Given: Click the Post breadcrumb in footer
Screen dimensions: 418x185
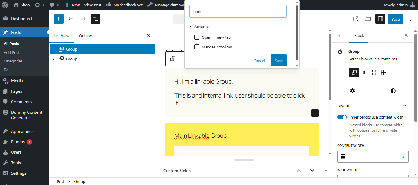Looking at the screenshot, I should pyautogui.click(x=61, y=181).
